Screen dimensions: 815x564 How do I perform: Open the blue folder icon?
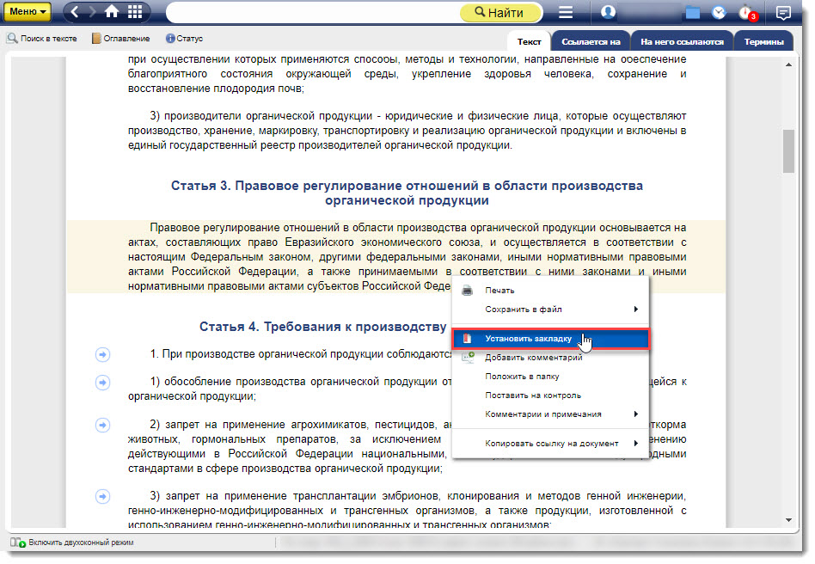tap(693, 13)
